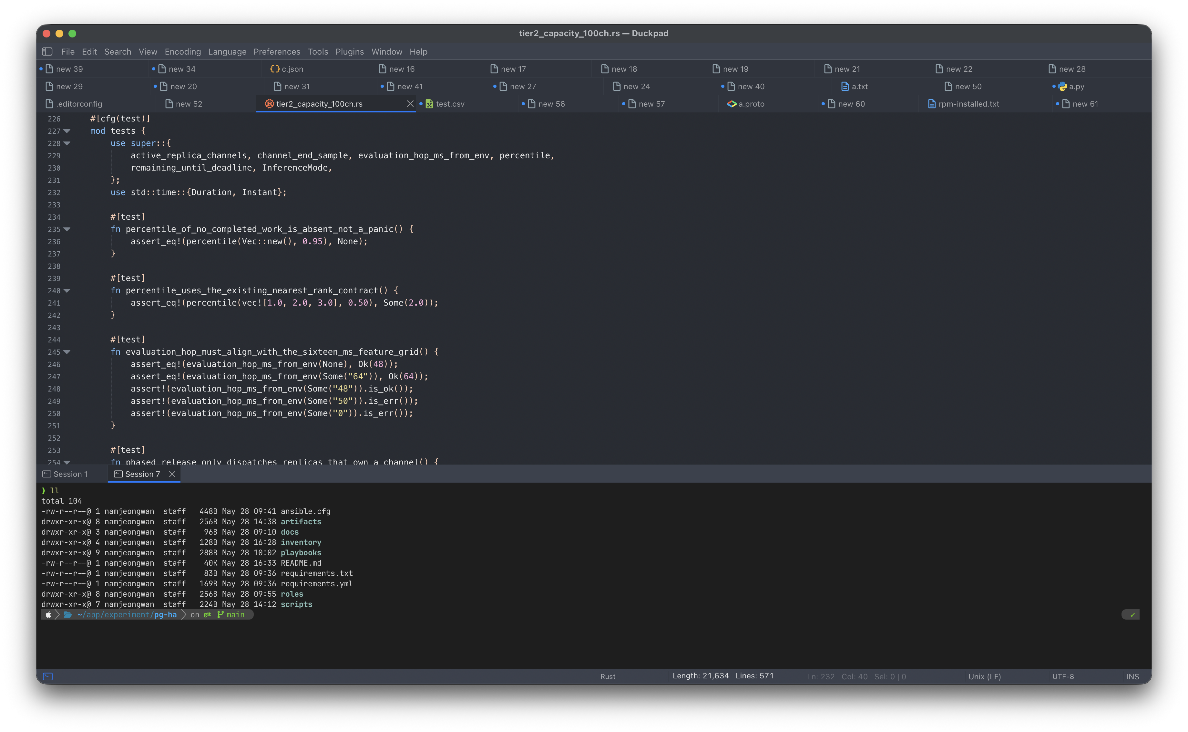Click the Apple logo in terminal prompt

pyautogui.click(x=48, y=614)
